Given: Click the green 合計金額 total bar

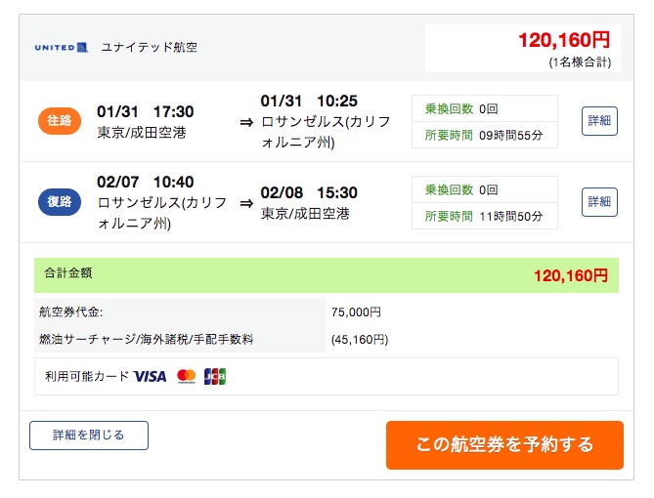Looking at the screenshot, I should 327,275.
